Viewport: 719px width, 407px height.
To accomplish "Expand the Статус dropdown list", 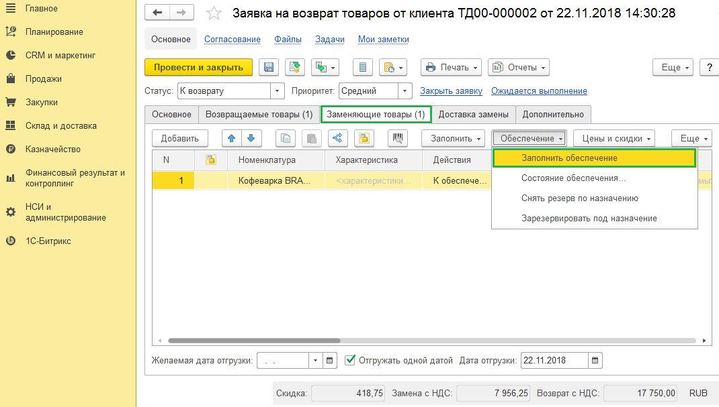I will [x=278, y=91].
